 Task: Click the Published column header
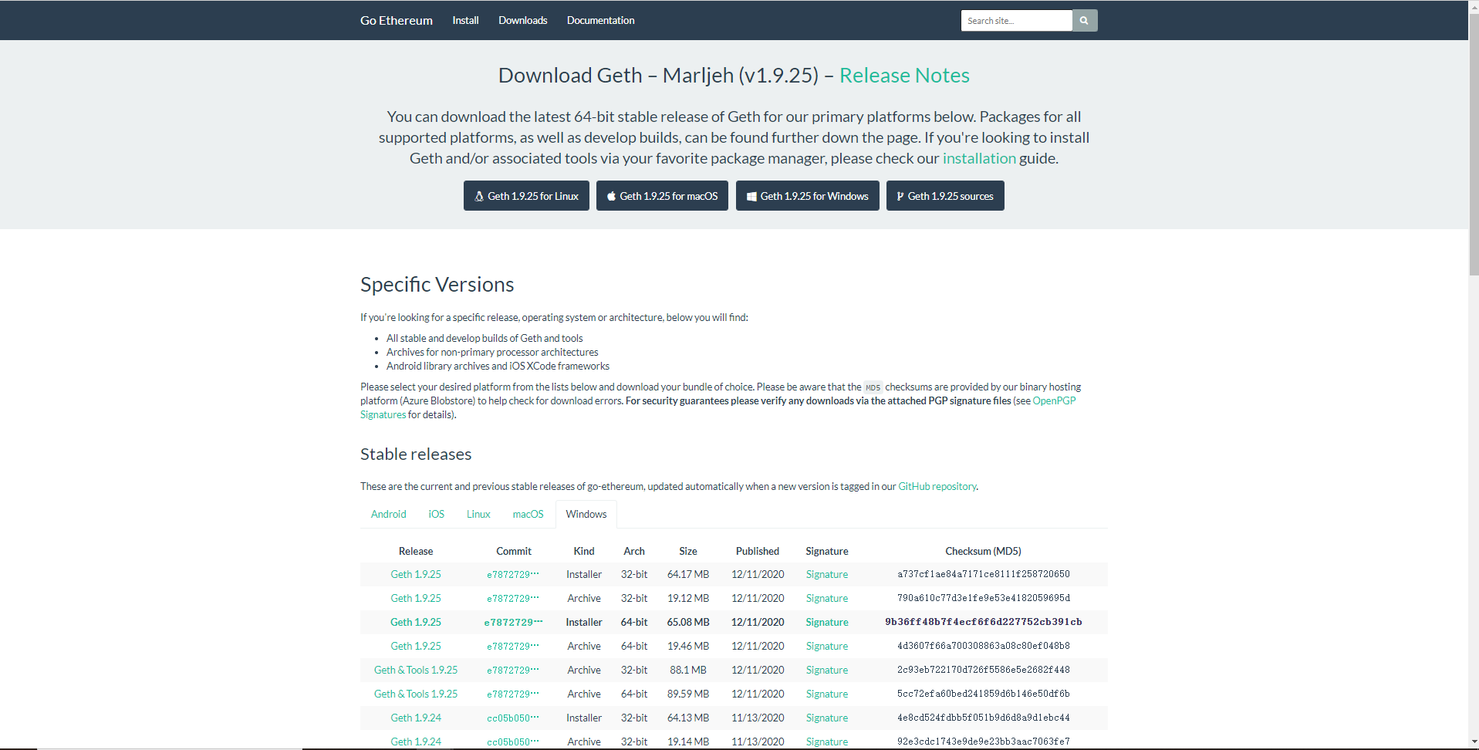[758, 552]
